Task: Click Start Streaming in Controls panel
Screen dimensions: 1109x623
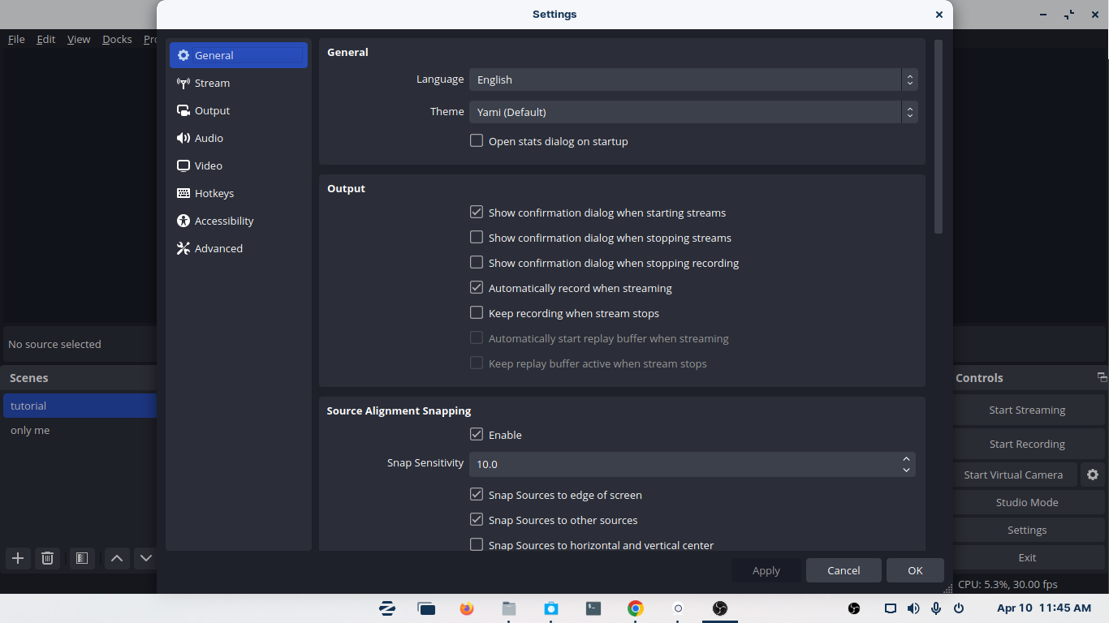Action: pyautogui.click(x=1027, y=410)
